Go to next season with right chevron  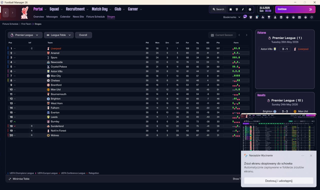click(x=246, y=35)
